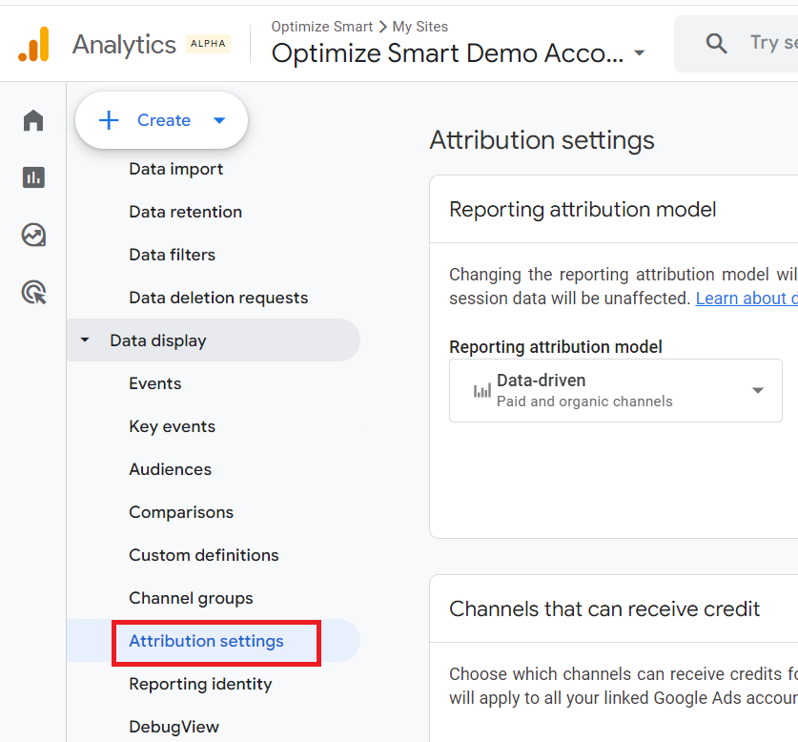This screenshot has height=742, width=798.
Task: Open the Explore icon in sidebar
Action: point(33,235)
